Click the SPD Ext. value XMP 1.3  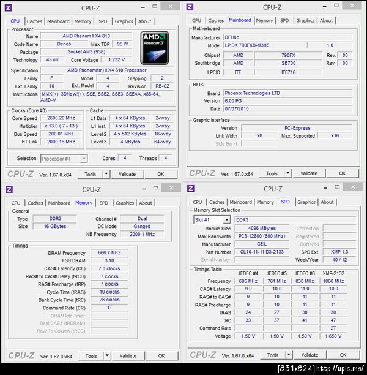click(x=339, y=252)
